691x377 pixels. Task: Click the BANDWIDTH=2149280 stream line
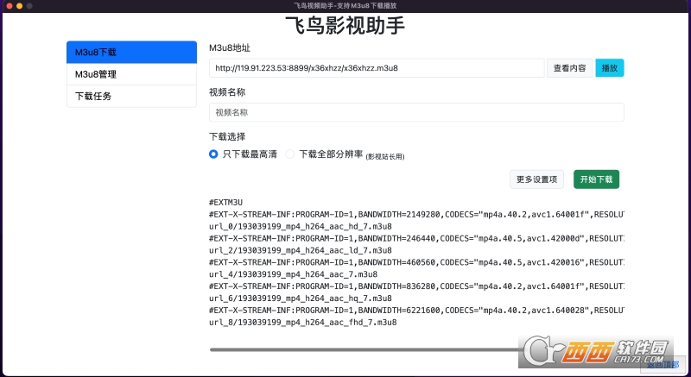416,215
